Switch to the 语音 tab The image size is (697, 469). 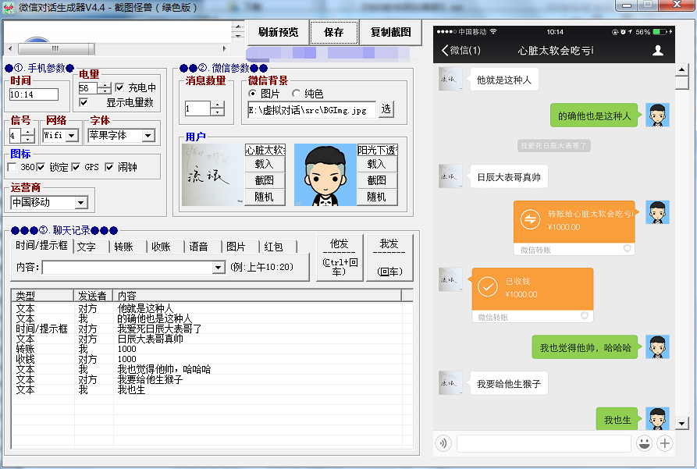[x=198, y=247]
